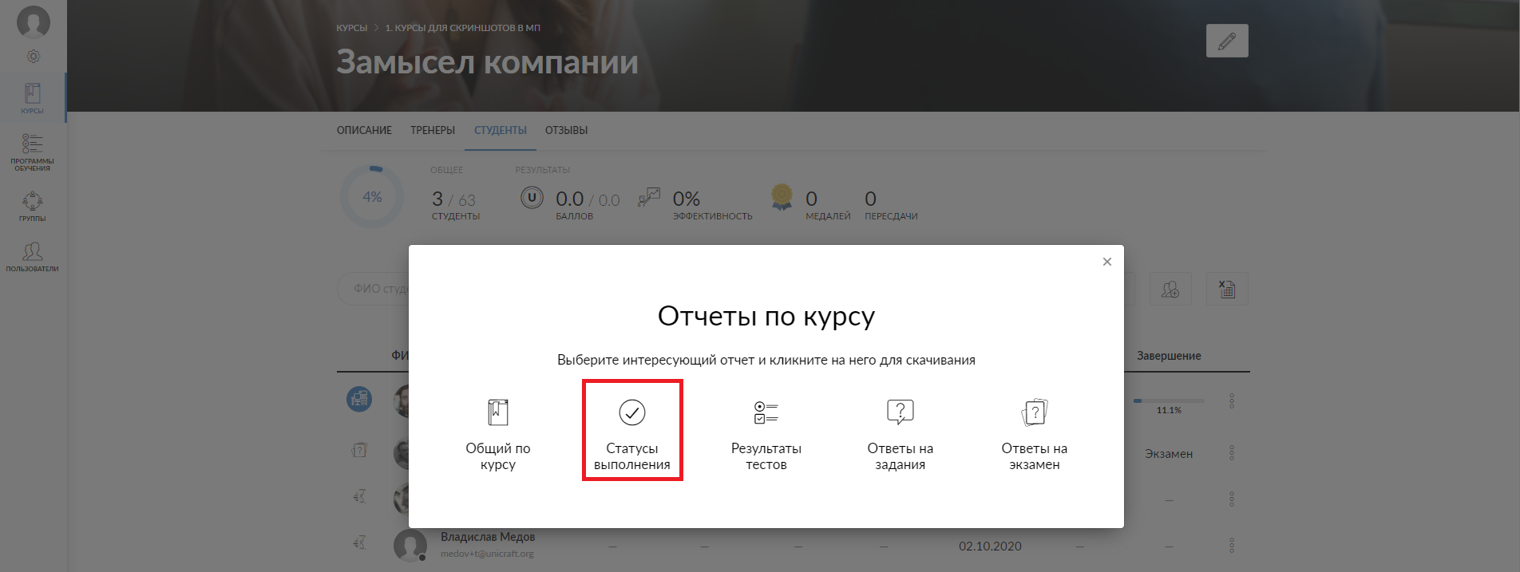Open three-dot menu for Владислав Медов row

point(1231,546)
